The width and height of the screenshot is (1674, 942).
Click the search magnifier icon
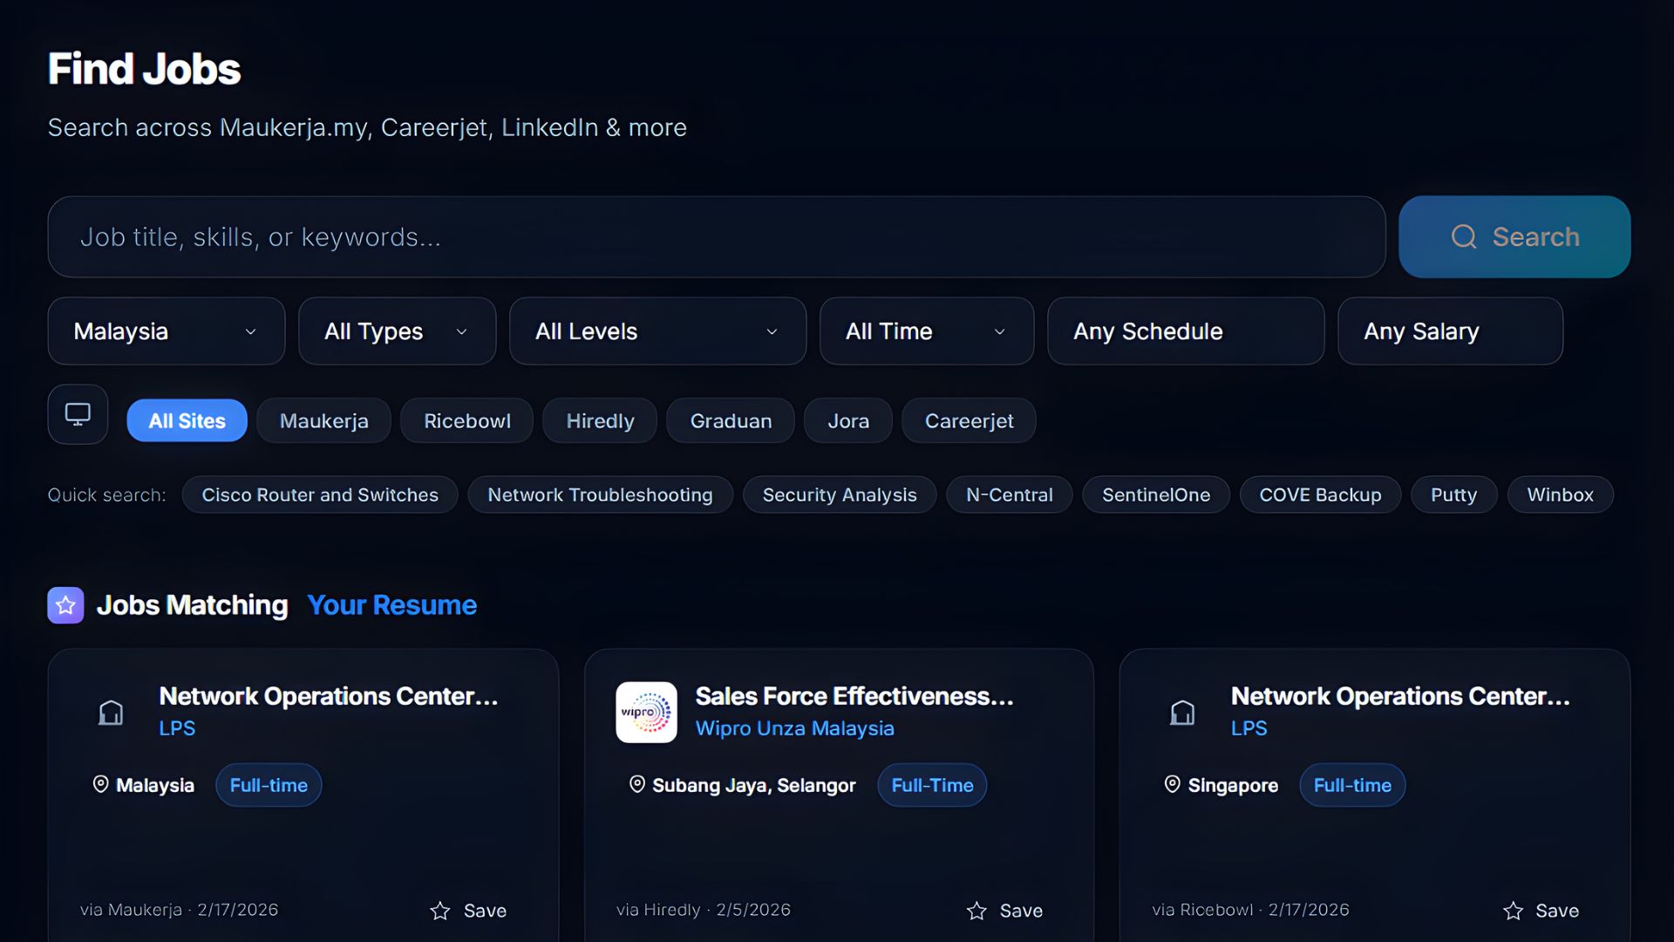tap(1465, 236)
